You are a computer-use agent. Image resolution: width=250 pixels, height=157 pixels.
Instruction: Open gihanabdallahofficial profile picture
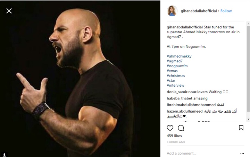pyautogui.click(x=172, y=11)
